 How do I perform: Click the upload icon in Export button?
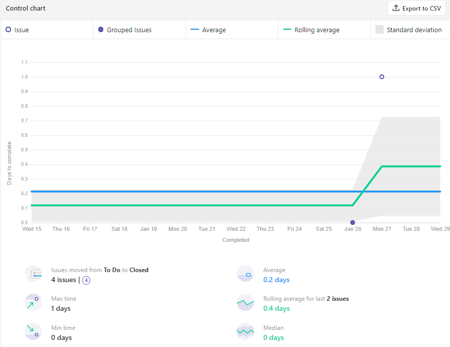[396, 9]
